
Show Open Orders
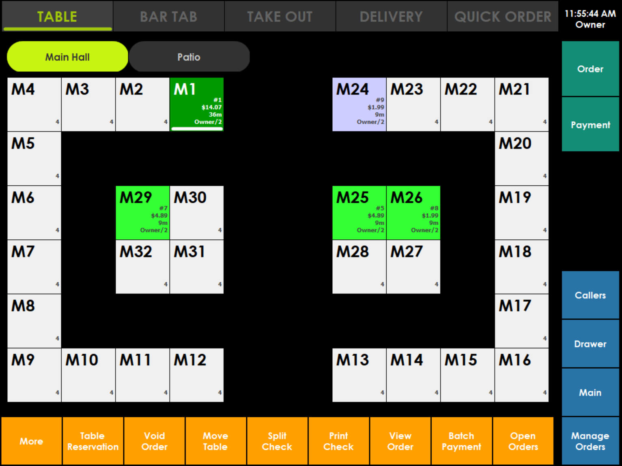(x=523, y=441)
